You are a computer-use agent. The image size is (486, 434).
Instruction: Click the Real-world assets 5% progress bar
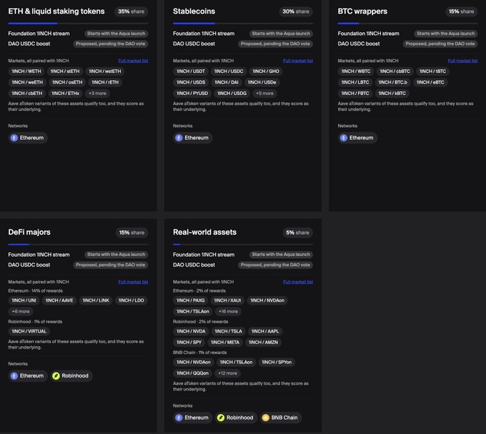[243, 245]
